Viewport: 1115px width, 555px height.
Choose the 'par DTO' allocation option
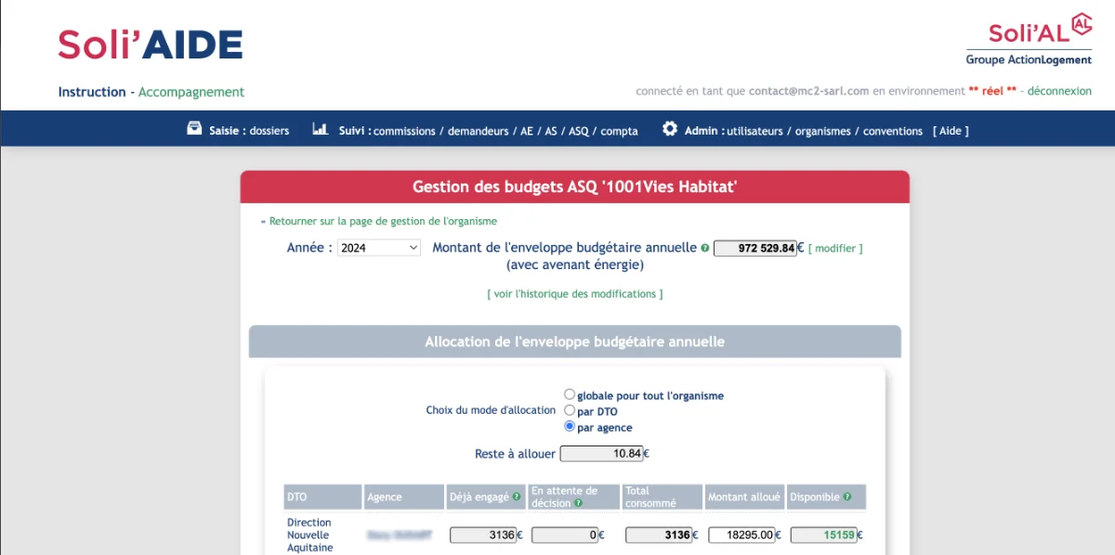(x=570, y=410)
